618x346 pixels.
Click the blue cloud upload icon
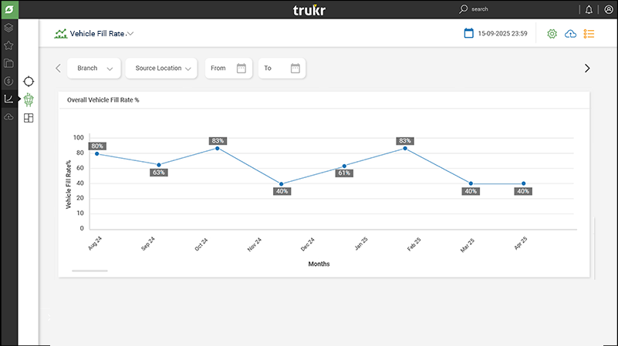[x=571, y=34]
